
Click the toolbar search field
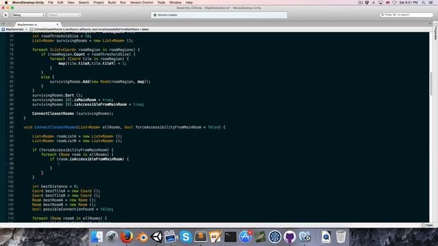click(x=407, y=15)
